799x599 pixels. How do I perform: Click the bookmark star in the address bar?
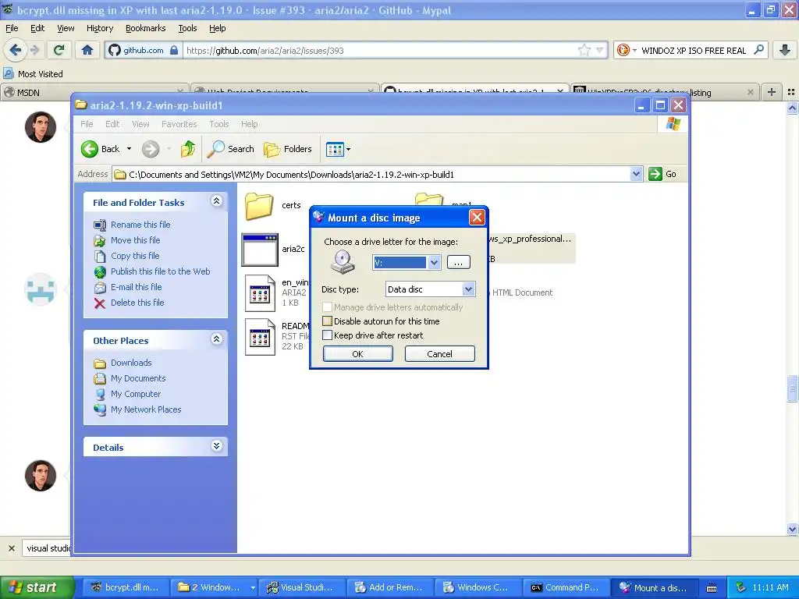584,50
